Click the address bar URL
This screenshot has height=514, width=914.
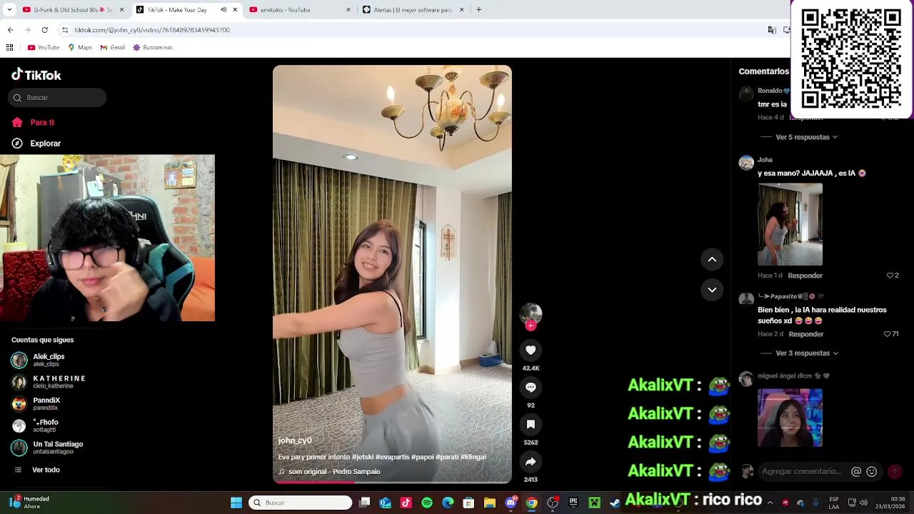(152, 30)
